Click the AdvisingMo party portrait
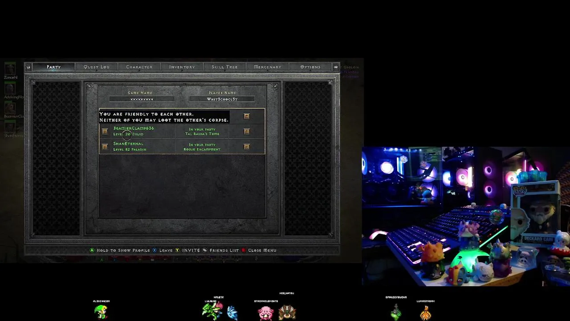Viewport: 570px width, 321px height. (10, 88)
